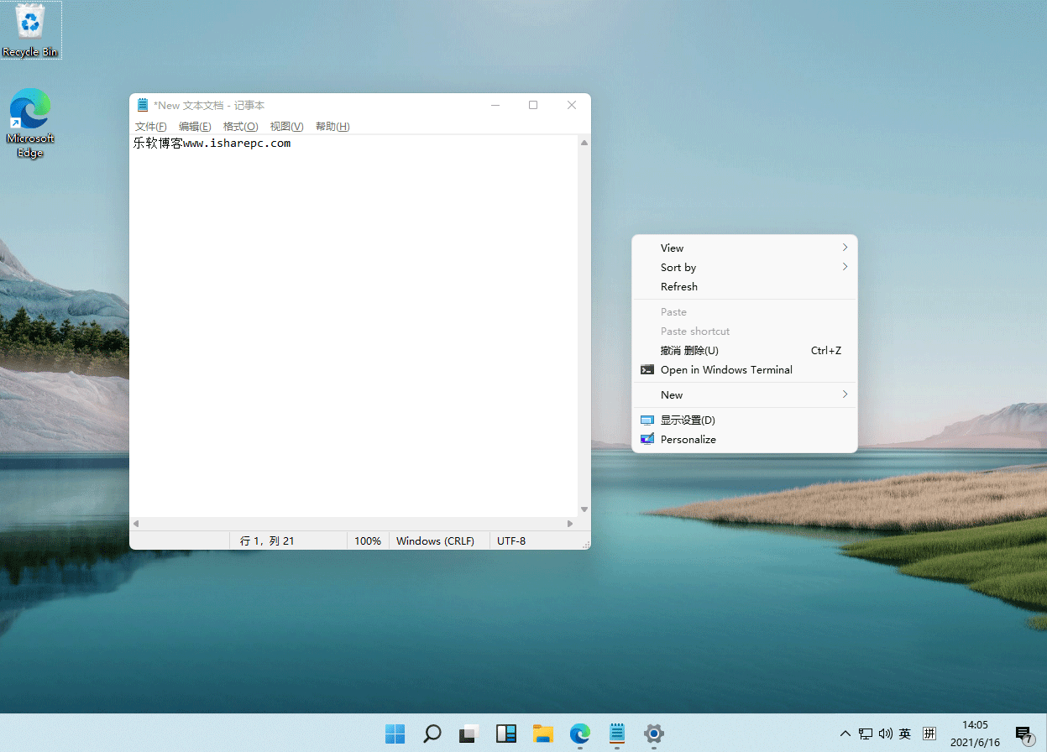Viewport: 1047px width, 752px height.
Task: Switch to Notepad via its taskbar icon
Action: [x=616, y=734]
